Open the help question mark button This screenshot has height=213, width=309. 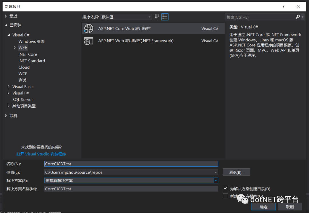pos(283,7)
